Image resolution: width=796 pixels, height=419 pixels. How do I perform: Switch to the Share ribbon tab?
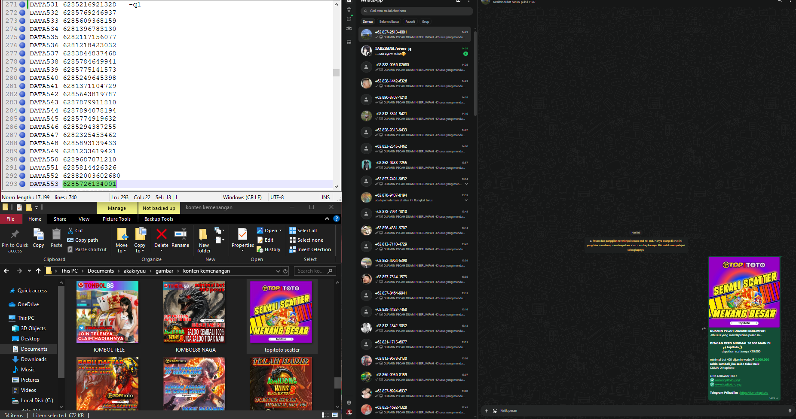point(60,219)
